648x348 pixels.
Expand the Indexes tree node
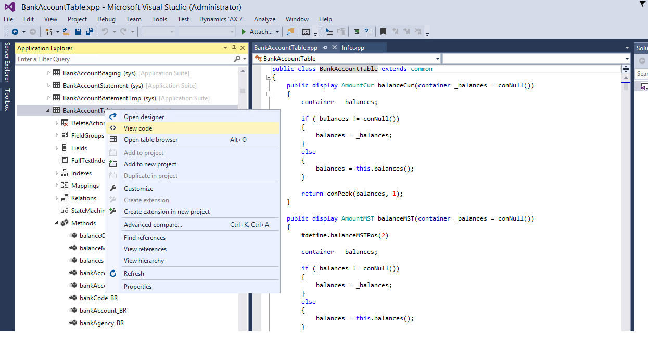57,173
